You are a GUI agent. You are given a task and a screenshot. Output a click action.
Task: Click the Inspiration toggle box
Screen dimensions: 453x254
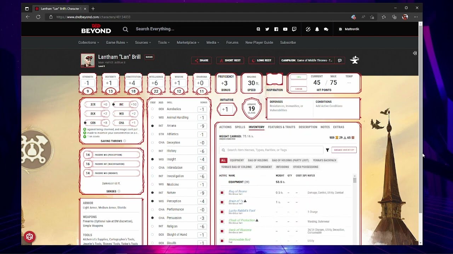[x=275, y=80]
